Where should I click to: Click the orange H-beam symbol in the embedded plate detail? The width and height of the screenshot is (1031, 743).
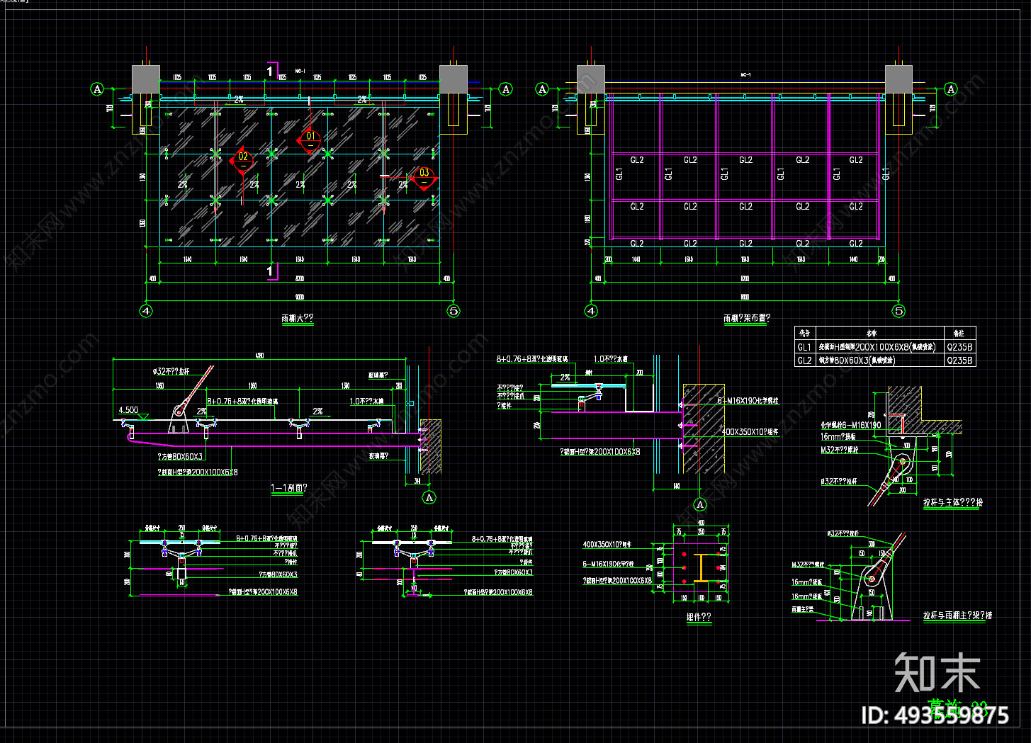pos(701,568)
